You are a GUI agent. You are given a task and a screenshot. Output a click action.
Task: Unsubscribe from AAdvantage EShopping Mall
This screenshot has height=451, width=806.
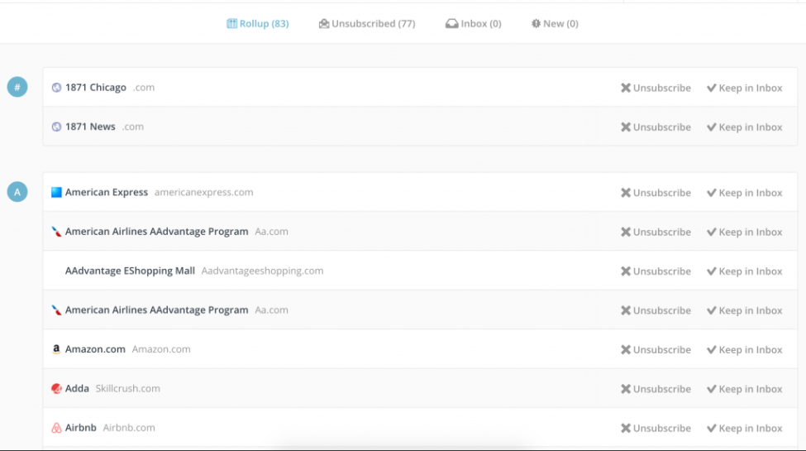pos(656,271)
